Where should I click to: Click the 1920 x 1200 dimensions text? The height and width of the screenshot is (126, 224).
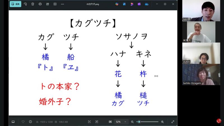click(x=46, y=122)
